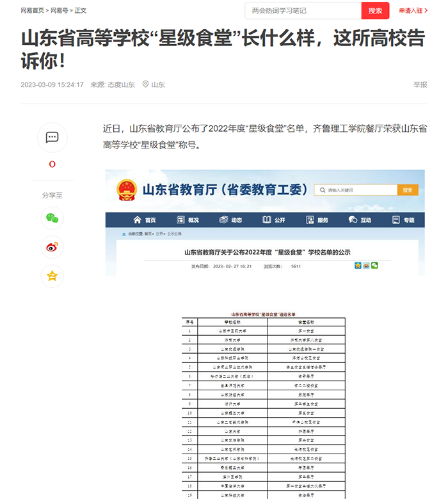Click the 专题 icon in the blue navbar
Screen dimensions: 448x499
click(x=396, y=220)
